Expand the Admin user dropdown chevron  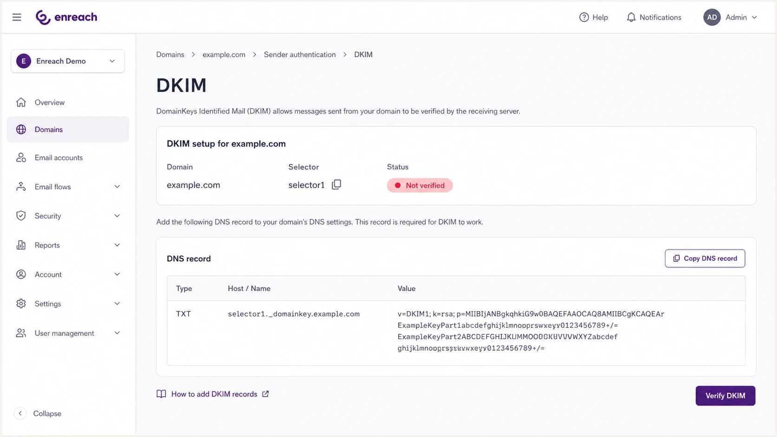(x=754, y=17)
